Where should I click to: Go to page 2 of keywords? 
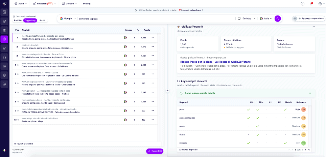click(299, 150)
